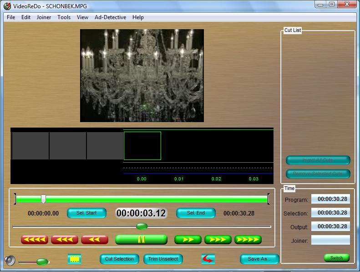Click the Sel. Start button

[86, 213]
